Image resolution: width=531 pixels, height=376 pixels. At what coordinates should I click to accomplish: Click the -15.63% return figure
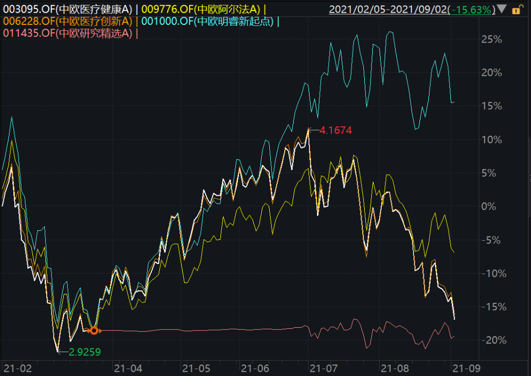(472, 10)
